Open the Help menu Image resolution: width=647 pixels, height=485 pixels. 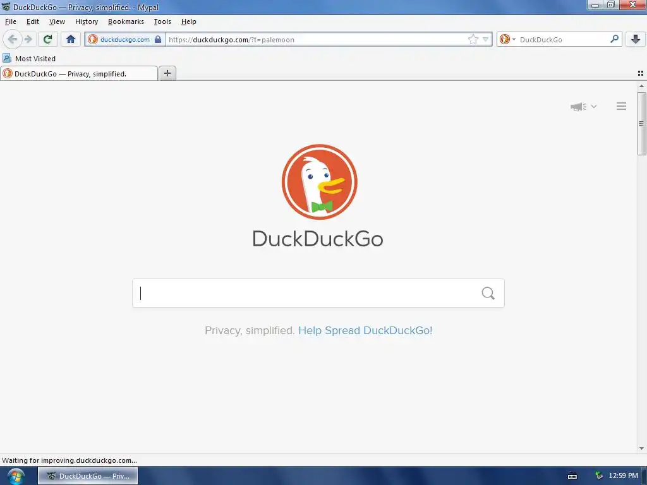pyautogui.click(x=188, y=21)
